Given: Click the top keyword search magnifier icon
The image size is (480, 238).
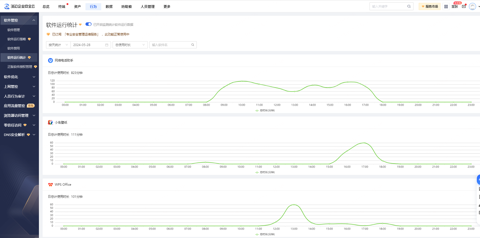Looking at the screenshot, I should click(x=409, y=6).
